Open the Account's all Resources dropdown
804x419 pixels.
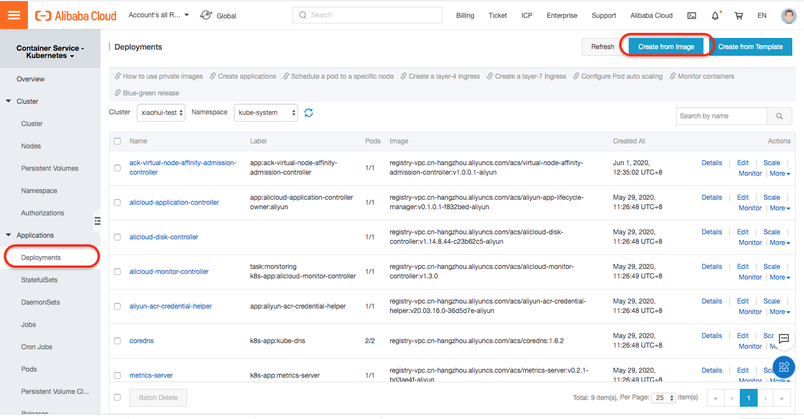159,15
